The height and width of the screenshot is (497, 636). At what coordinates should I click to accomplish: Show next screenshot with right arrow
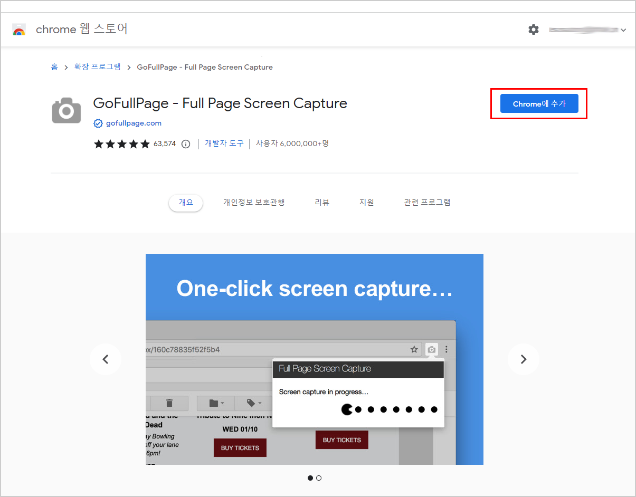[x=524, y=359]
